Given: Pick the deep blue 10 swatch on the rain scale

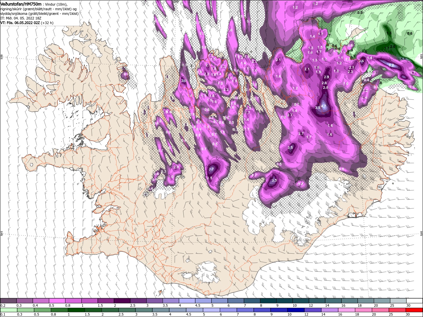Looking at the screenshot, I should (x=296, y=310).
